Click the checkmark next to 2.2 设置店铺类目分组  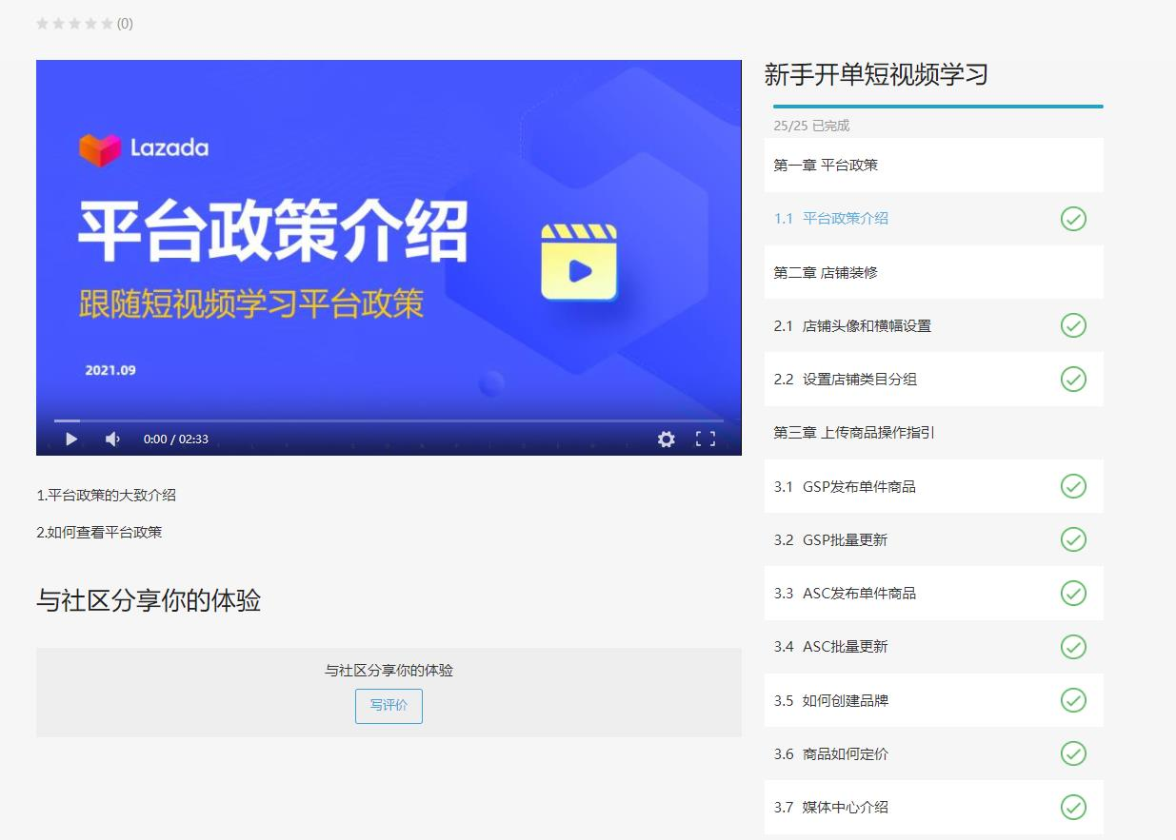[x=1073, y=379]
